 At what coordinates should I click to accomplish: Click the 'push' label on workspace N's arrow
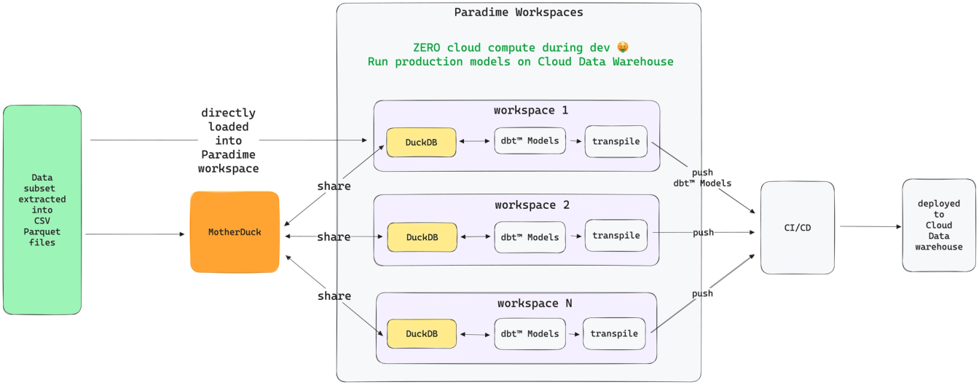pos(702,294)
